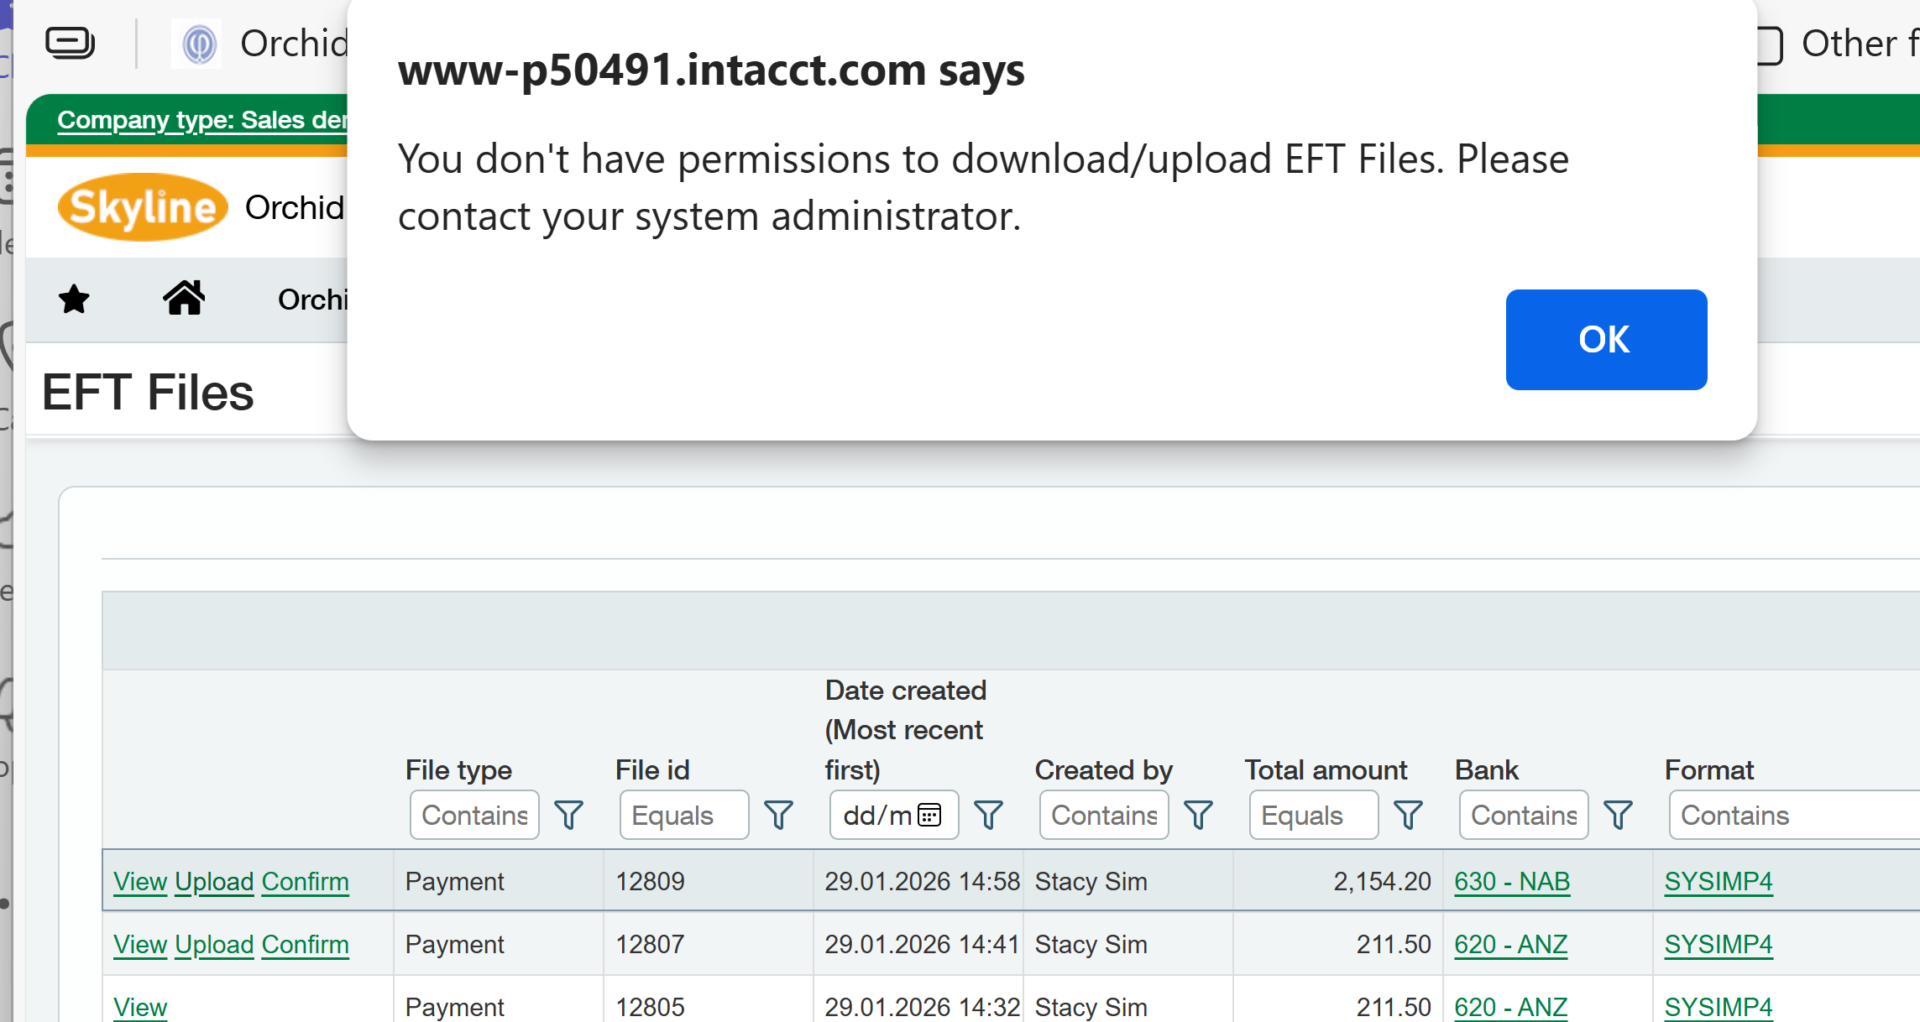The width and height of the screenshot is (1920, 1022).
Task: Focus the Total amount Equals field
Action: [1313, 815]
